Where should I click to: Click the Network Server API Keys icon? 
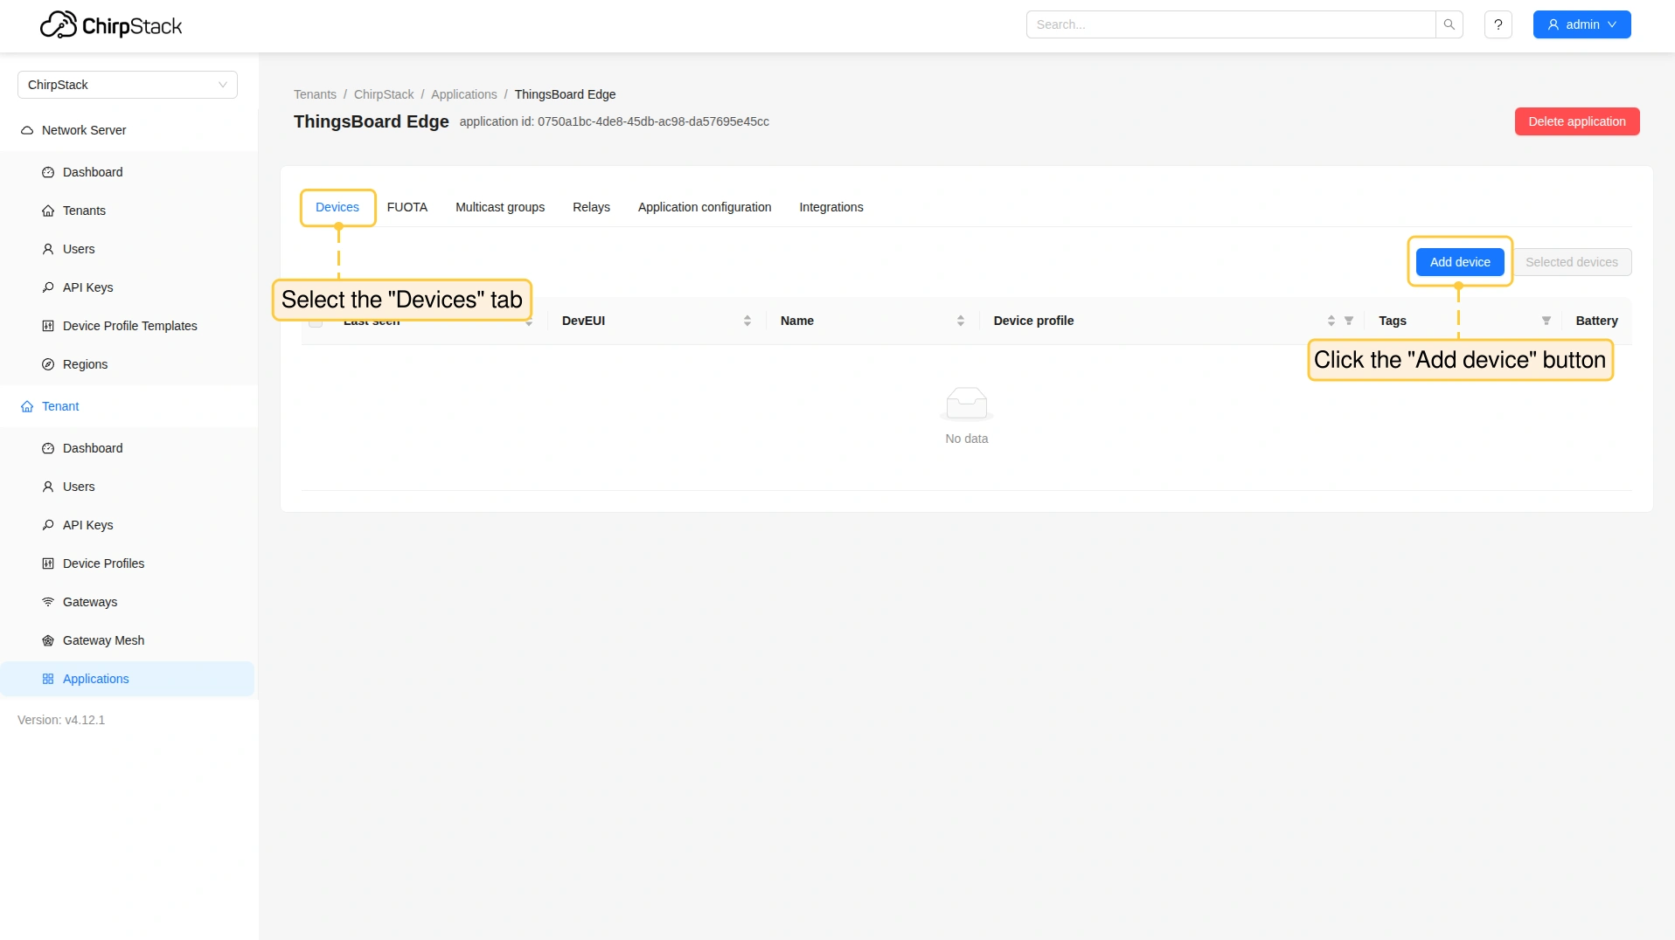48,287
